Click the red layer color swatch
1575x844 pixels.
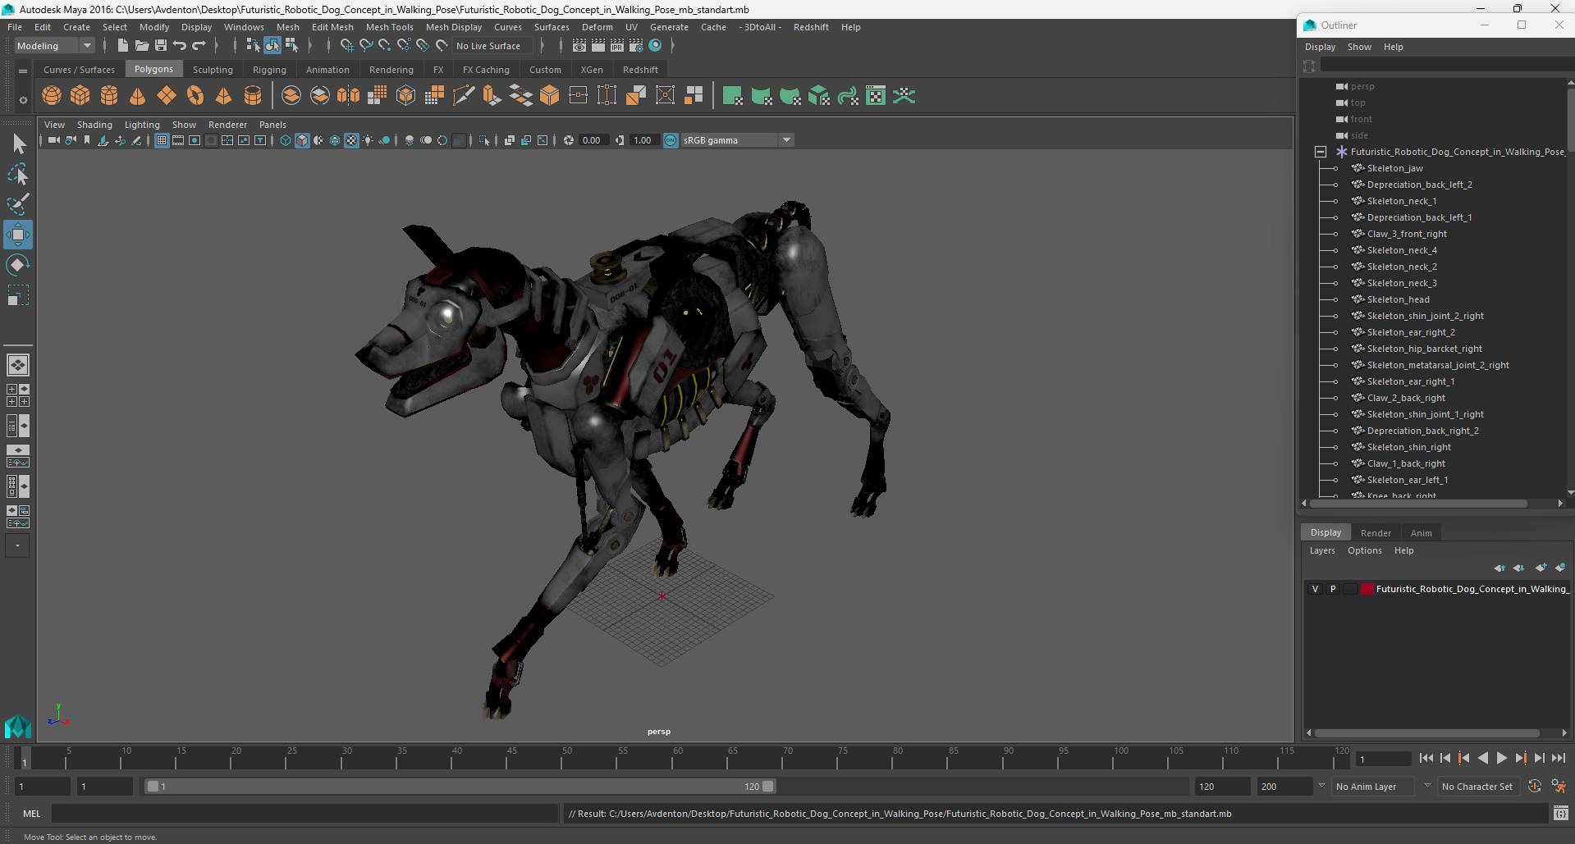1367,589
